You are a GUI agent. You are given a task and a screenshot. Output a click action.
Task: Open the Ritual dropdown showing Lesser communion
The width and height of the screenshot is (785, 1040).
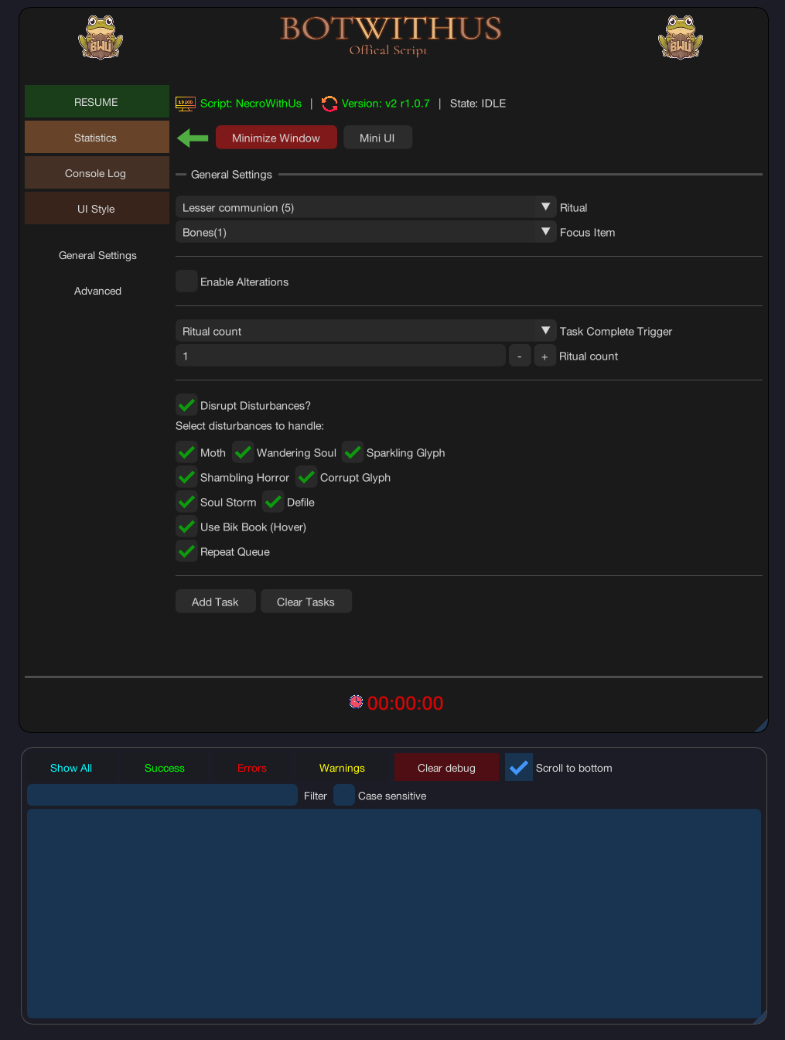[x=365, y=207]
